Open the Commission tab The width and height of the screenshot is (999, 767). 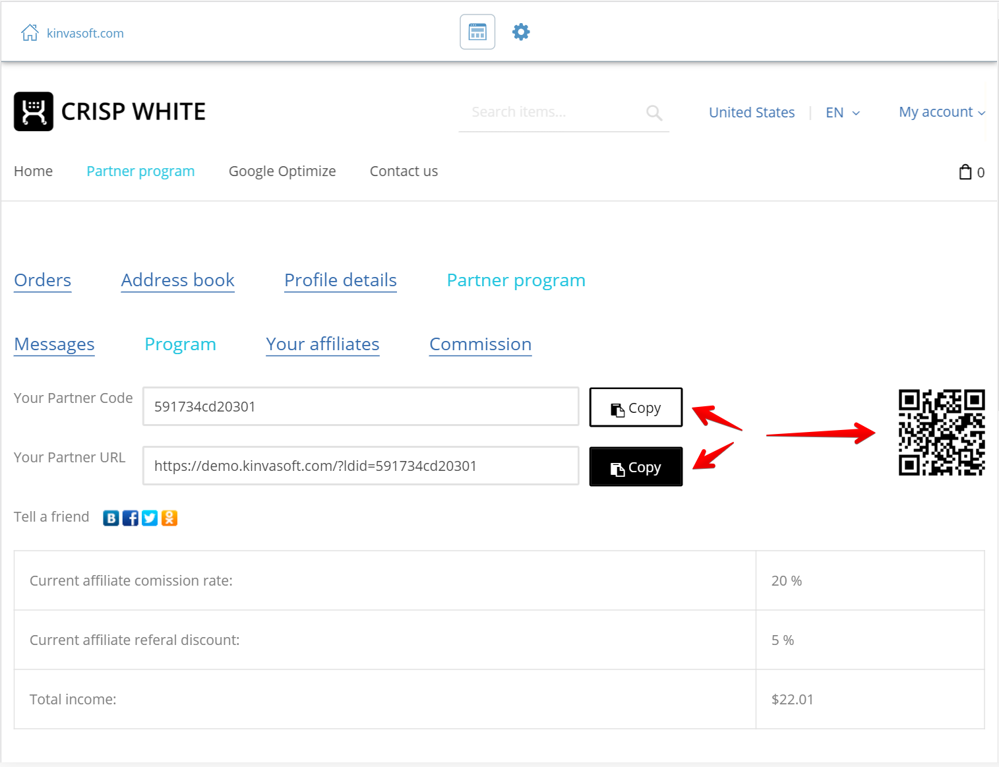[480, 344]
